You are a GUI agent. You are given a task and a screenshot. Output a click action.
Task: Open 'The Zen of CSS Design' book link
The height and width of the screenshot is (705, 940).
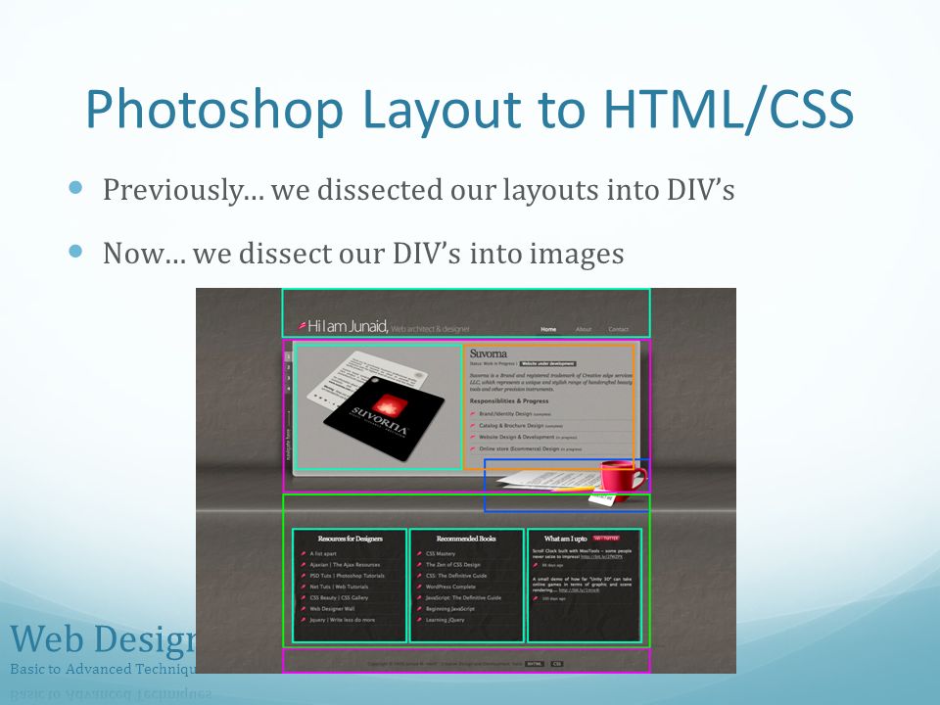[453, 565]
